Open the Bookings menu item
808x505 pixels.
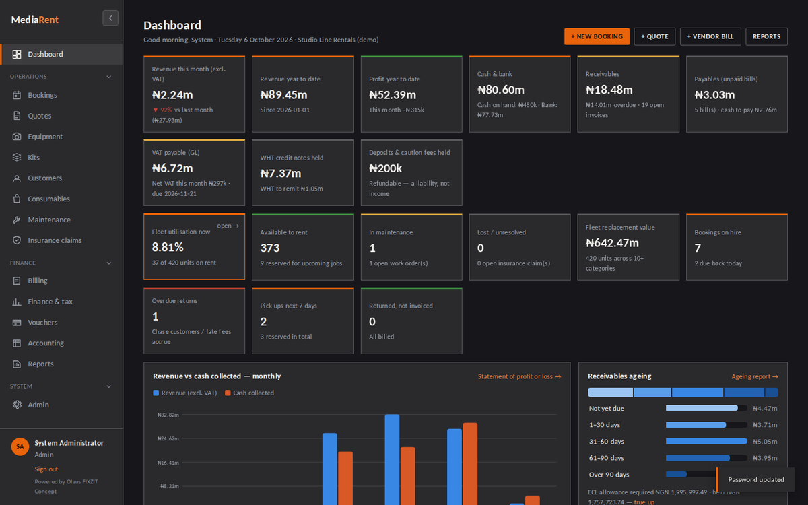click(61, 95)
